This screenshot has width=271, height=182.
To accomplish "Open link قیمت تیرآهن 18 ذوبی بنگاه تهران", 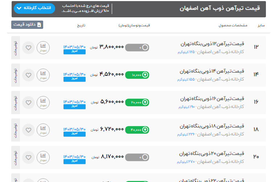I will click(x=212, y=126).
